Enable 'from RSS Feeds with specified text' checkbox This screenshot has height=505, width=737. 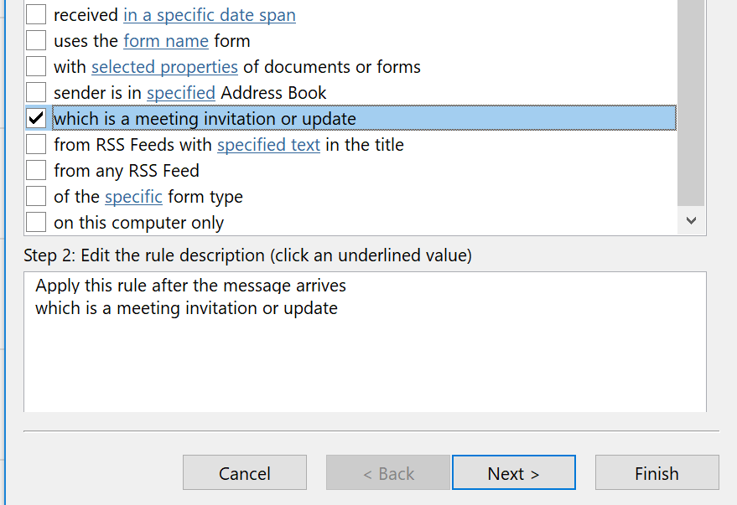36,144
